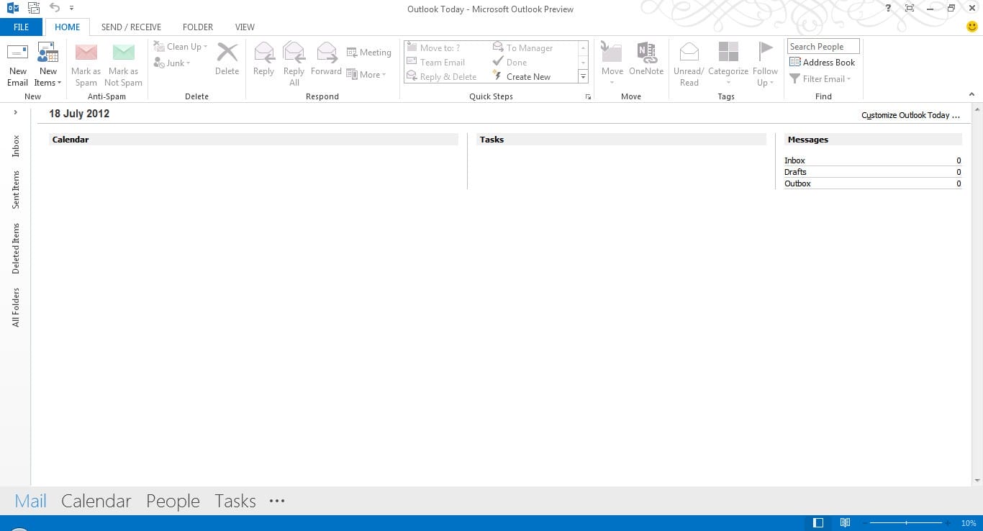Click the Search People field
Viewport: 983px width, 531px height.
click(823, 47)
